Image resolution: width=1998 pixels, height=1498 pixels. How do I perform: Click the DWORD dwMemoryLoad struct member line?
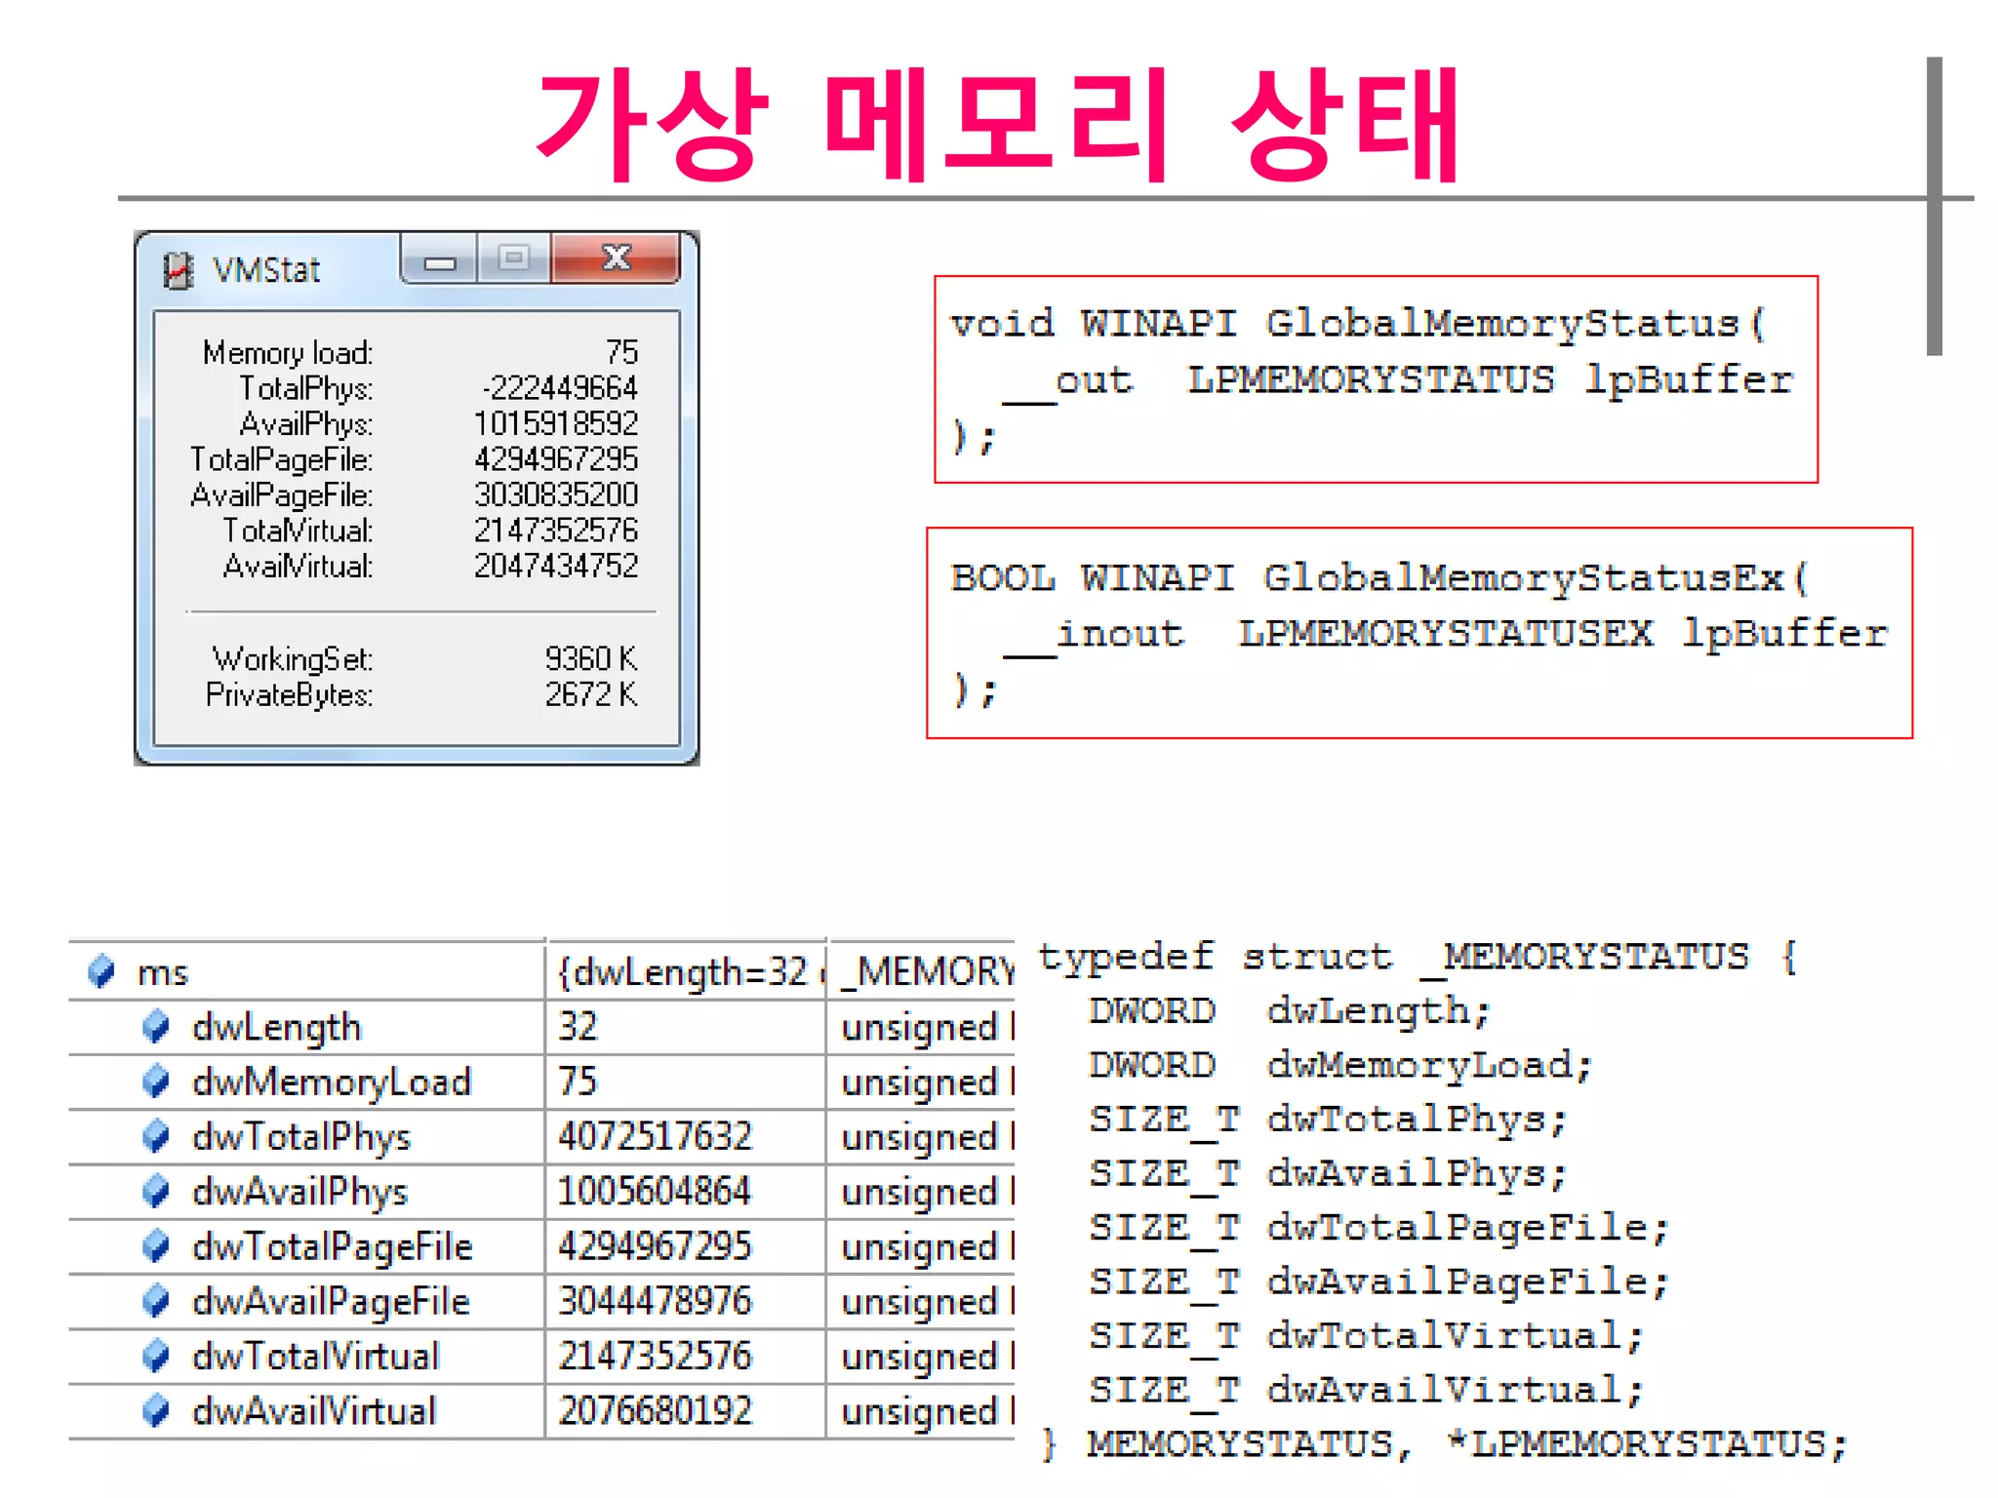1340,1065
